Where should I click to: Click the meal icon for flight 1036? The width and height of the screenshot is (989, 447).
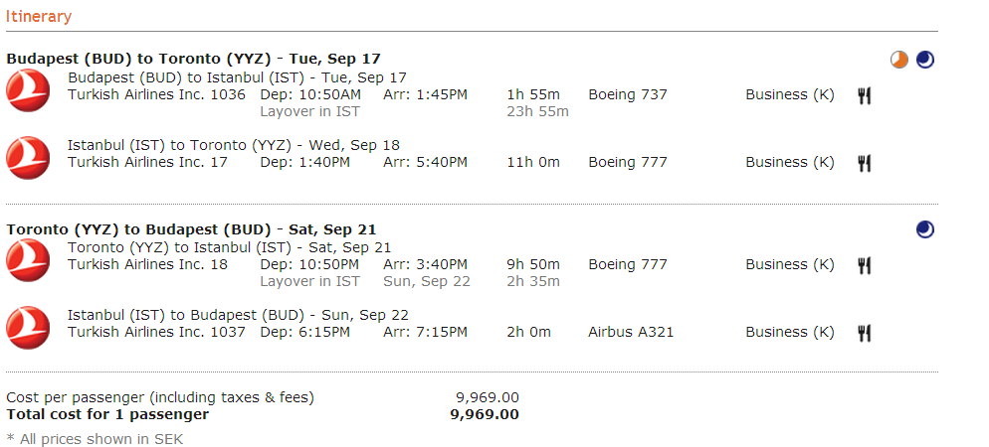[864, 95]
